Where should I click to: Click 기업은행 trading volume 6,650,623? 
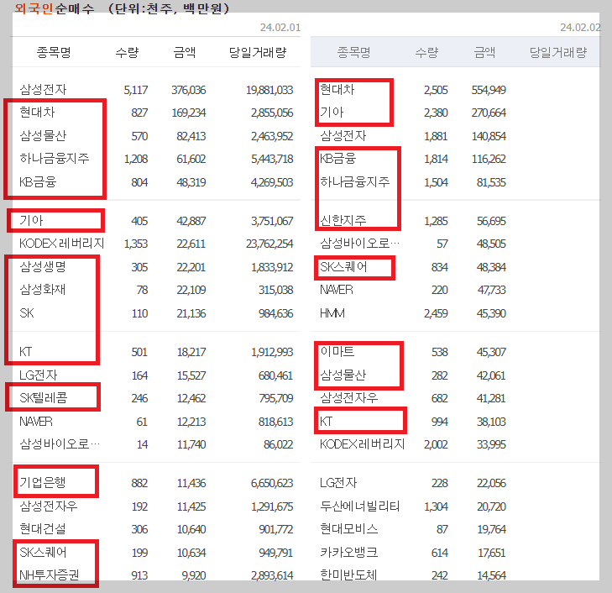click(x=272, y=483)
